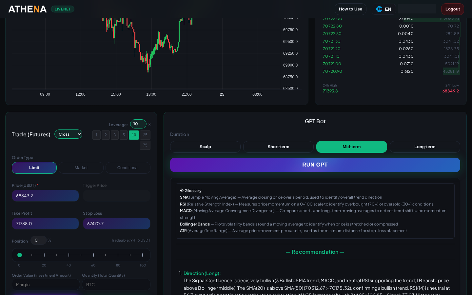The width and height of the screenshot is (472, 295).
Task: Click the ATHENA logo
Action: 27,9
